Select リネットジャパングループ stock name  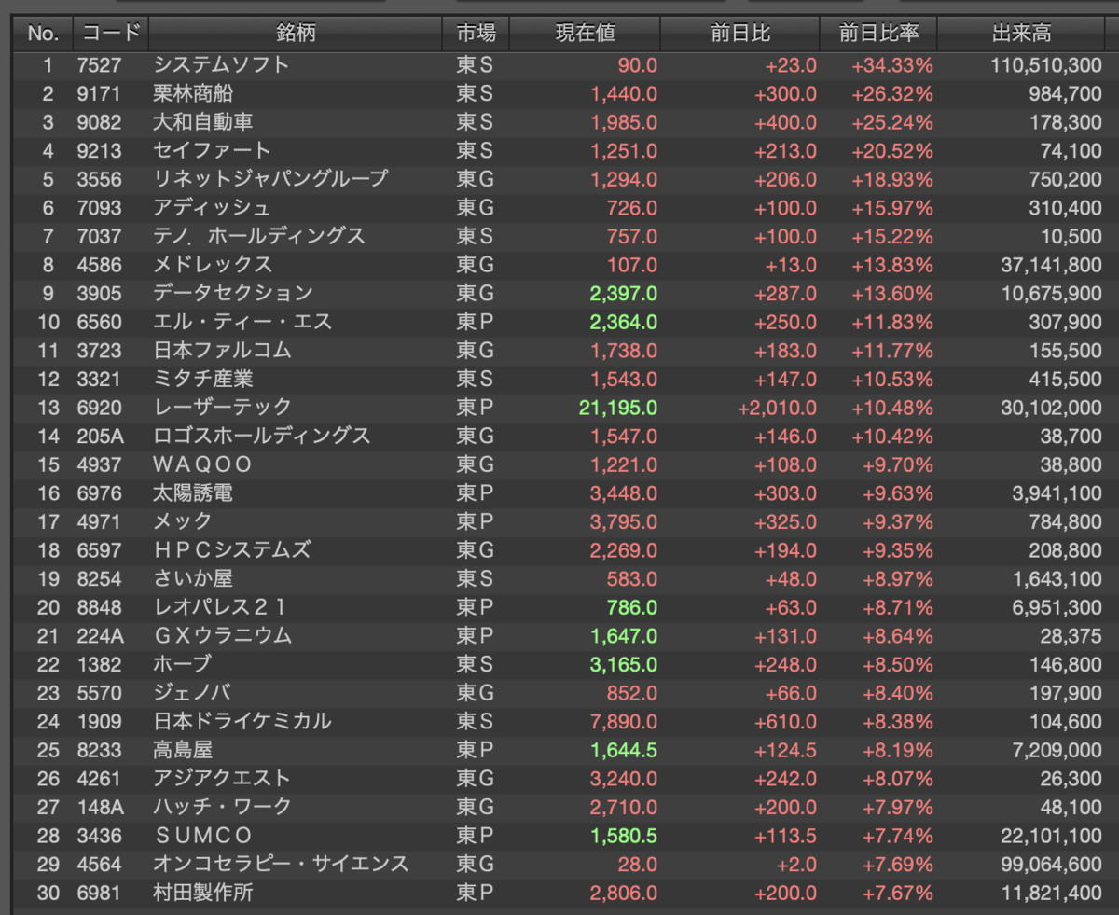coord(270,179)
